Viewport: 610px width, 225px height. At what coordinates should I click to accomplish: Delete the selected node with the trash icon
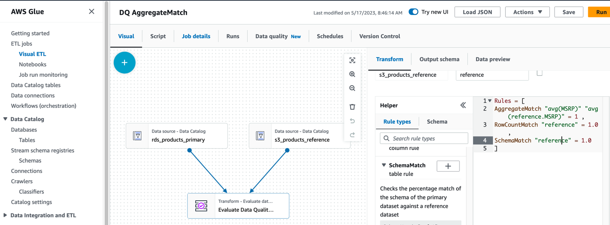click(x=352, y=107)
